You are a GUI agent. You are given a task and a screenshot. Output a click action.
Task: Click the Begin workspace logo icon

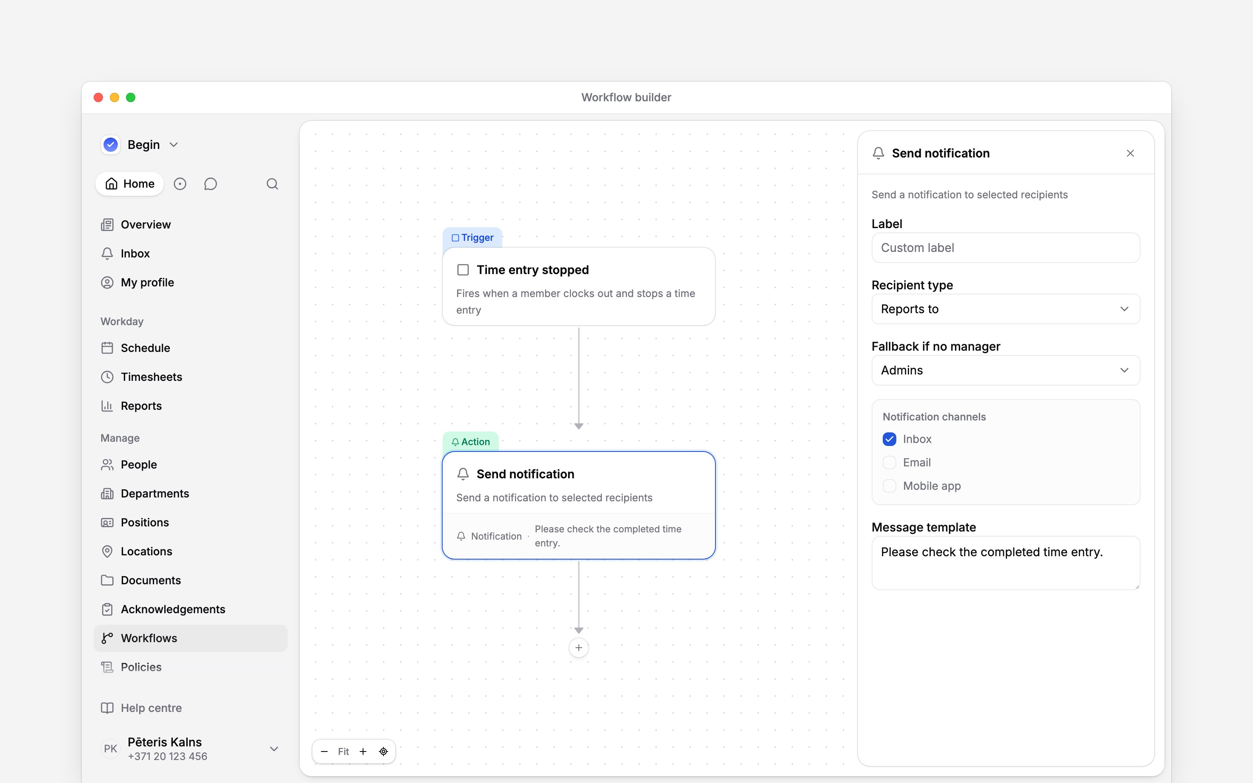point(111,145)
